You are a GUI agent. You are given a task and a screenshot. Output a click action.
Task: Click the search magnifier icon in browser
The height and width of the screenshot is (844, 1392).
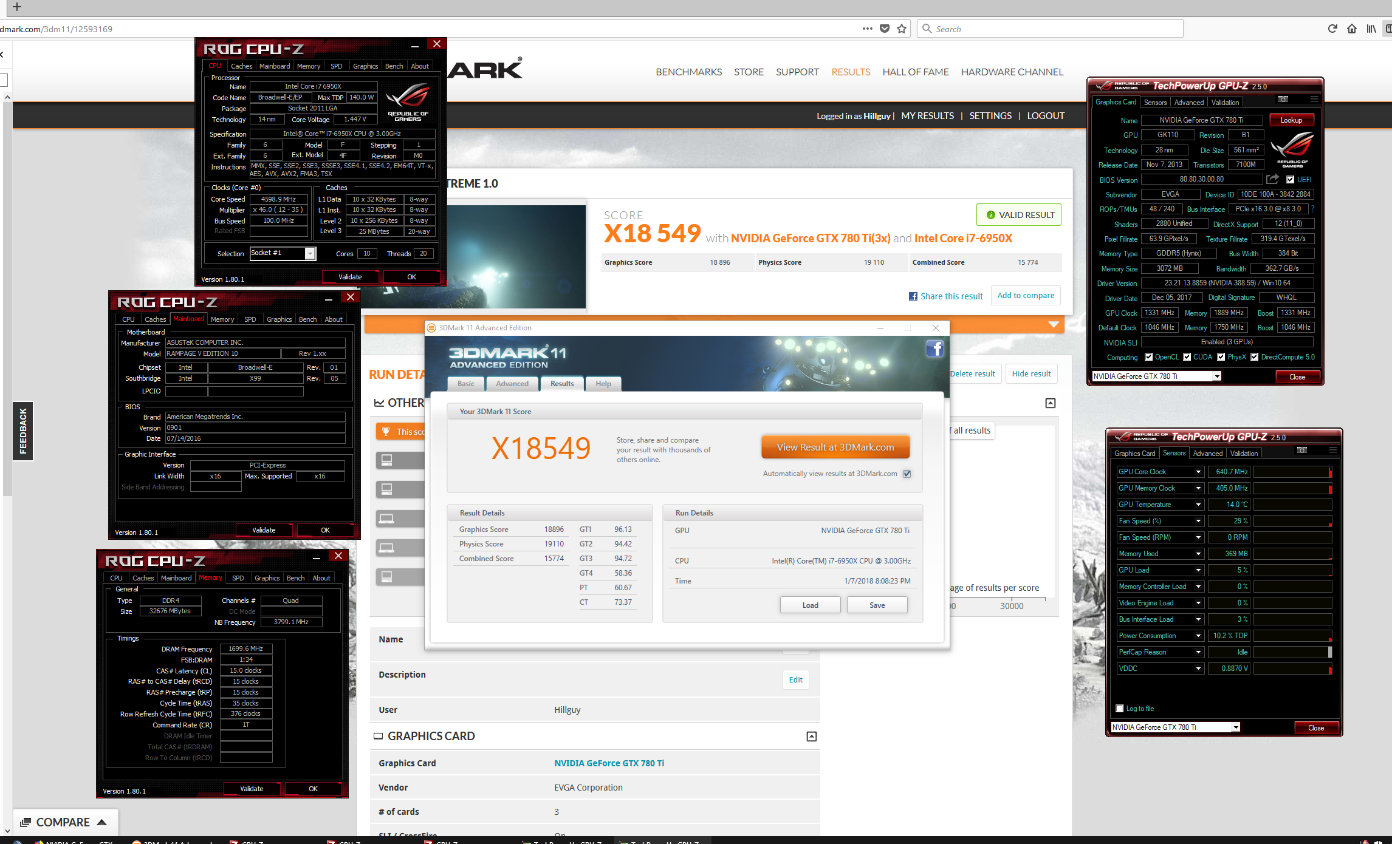point(927,29)
